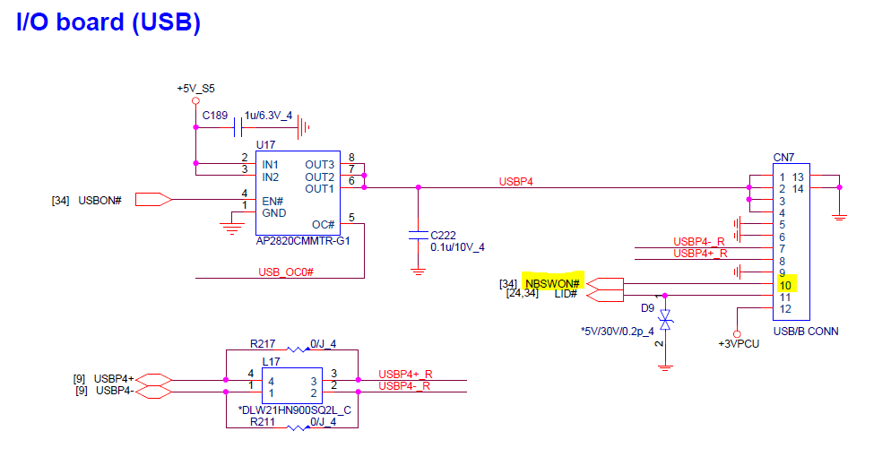Click the D9 TVS diode symbol
The height and width of the screenshot is (457, 891).
(x=665, y=319)
